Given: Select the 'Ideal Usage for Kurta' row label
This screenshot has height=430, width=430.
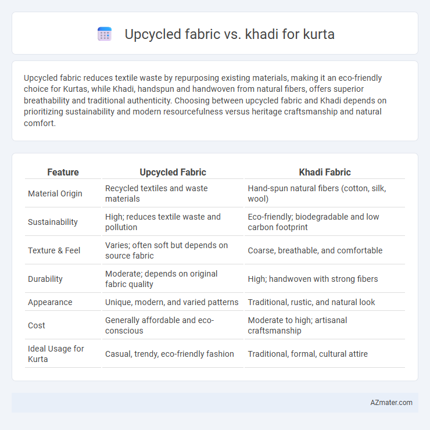Looking at the screenshot, I should (56, 354).
